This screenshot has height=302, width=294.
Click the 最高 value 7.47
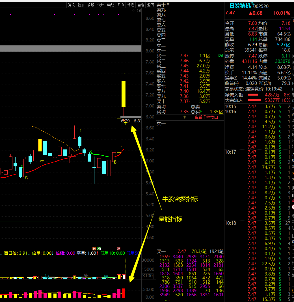252,29
